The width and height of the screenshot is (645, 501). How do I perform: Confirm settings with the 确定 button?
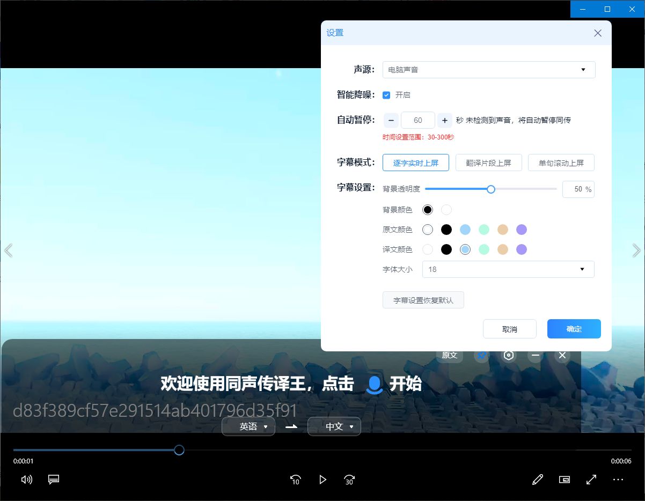tap(574, 329)
